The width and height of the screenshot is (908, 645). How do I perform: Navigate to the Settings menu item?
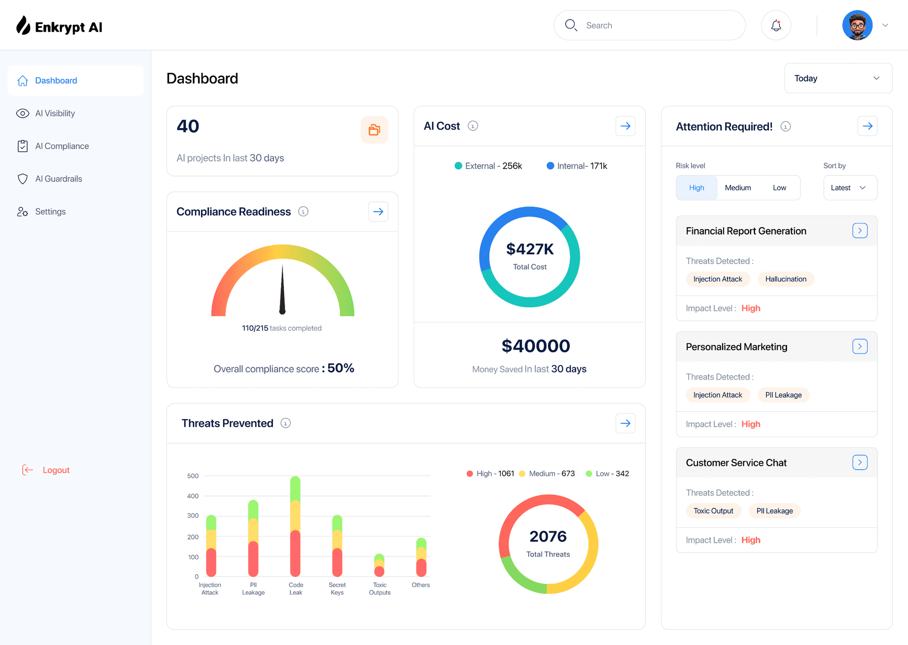50,211
